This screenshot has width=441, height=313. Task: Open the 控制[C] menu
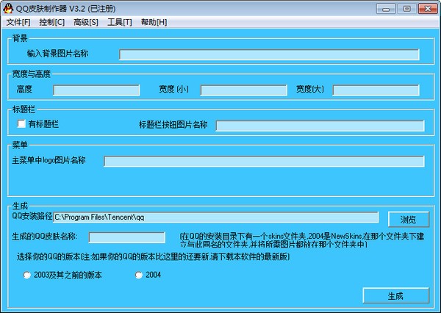(x=51, y=22)
